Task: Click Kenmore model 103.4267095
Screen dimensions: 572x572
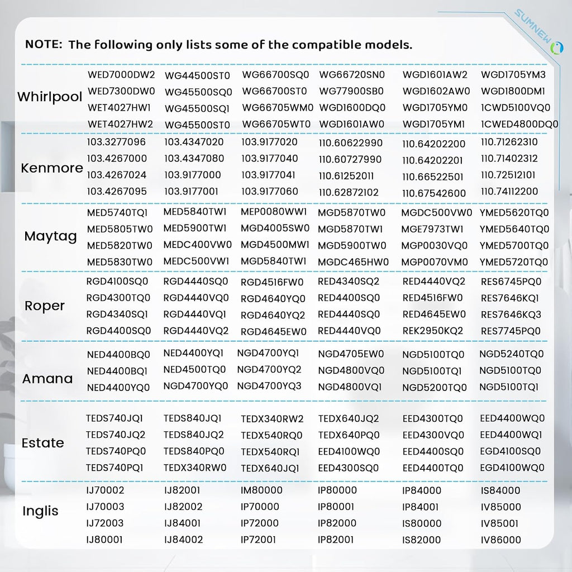Action: [x=117, y=191]
